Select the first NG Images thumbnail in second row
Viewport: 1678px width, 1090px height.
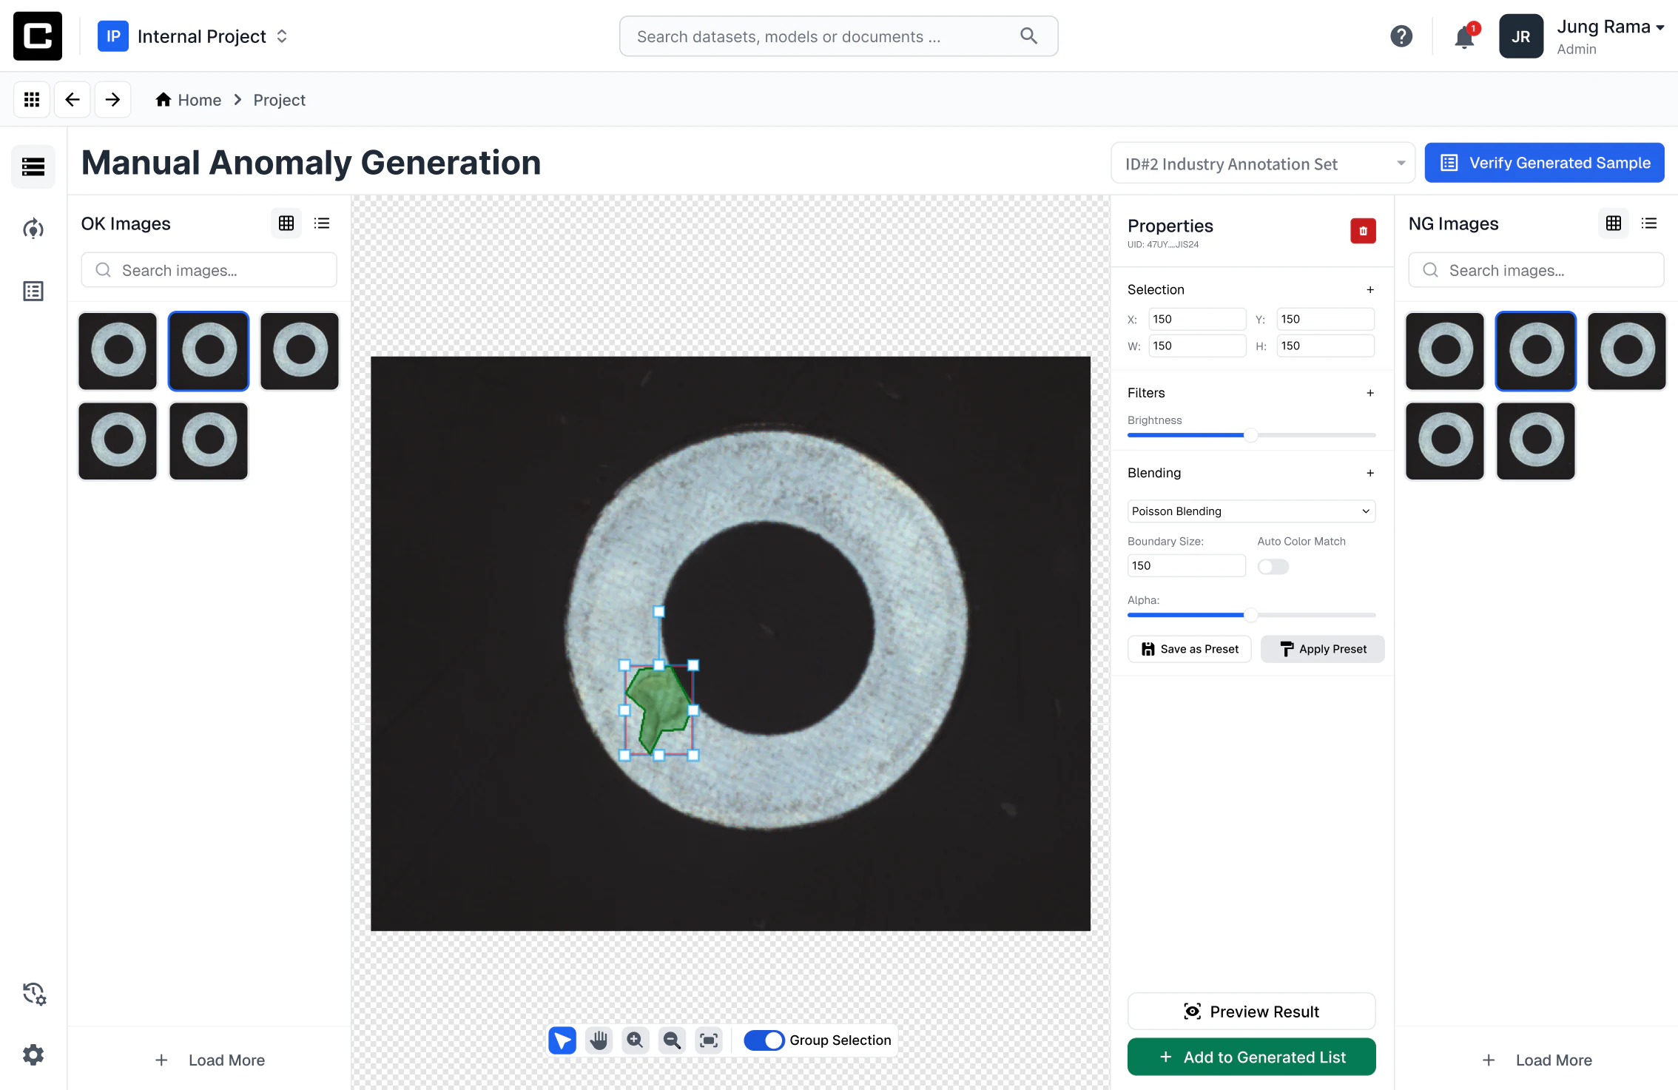point(1445,441)
